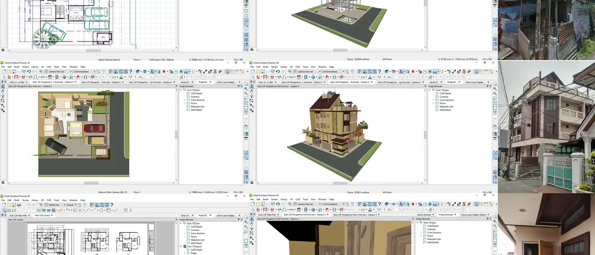Expand Cross Sections in Camera 4 Project Browser
The image size is (595, 255).
pos(184,100)
